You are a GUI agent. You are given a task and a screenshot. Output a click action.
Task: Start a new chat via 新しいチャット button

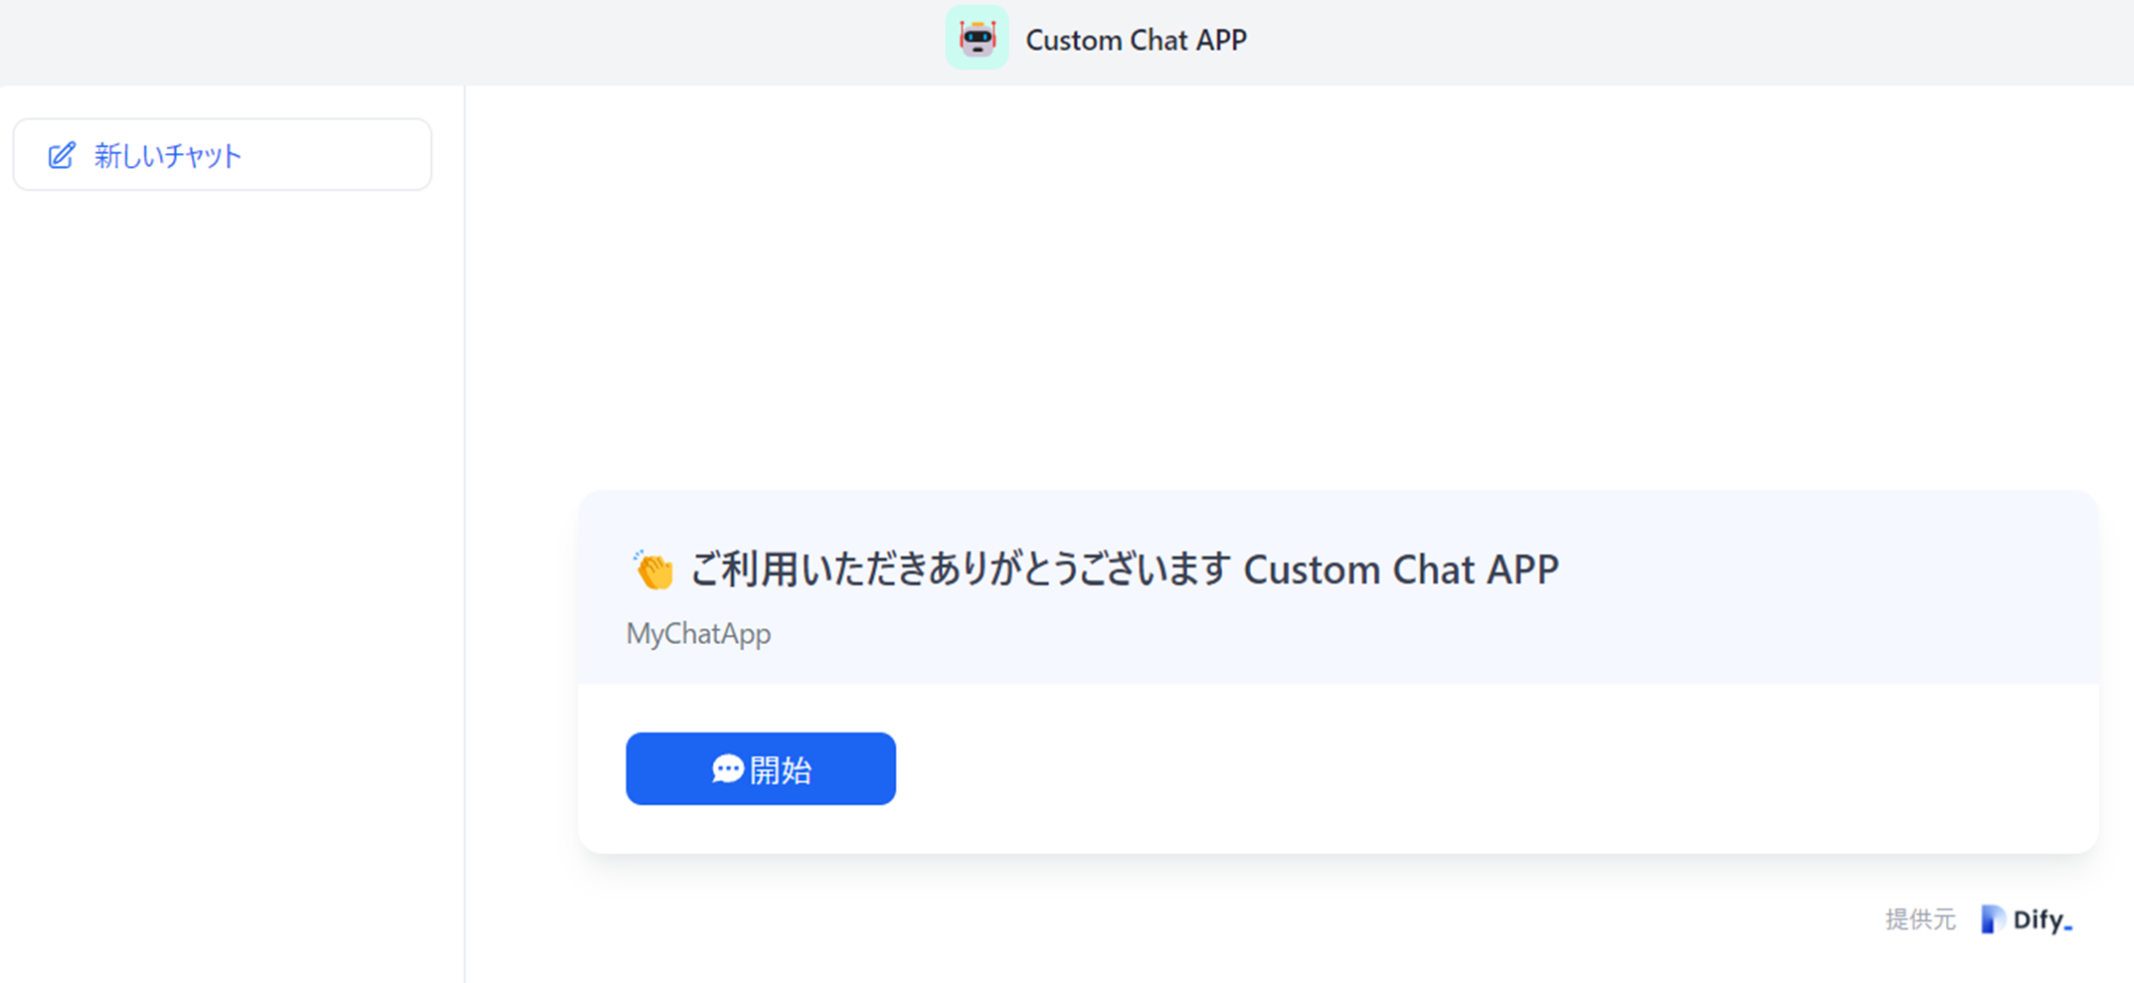[223, 155]
